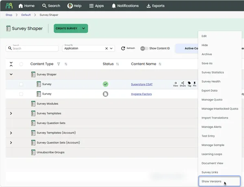Click the green published status icon for Superstore CSAT
The image size is (244, 187).
(105, 84)
